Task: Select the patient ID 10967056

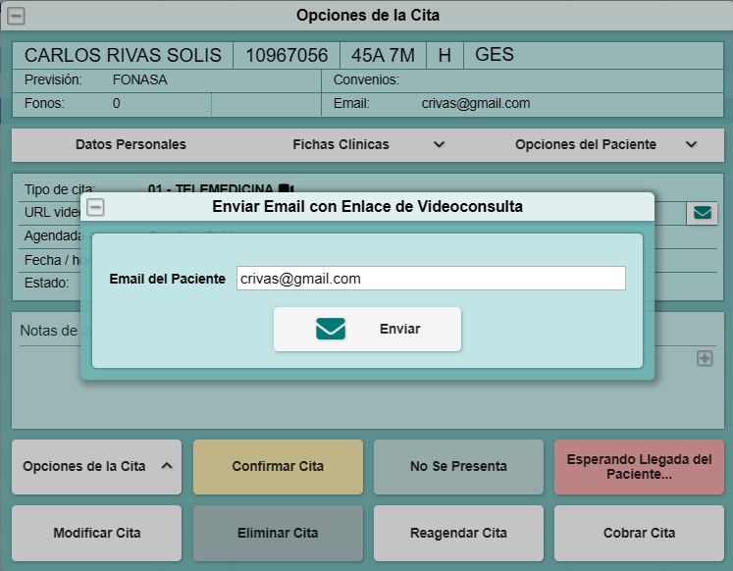Action: [x=287, y=55]
